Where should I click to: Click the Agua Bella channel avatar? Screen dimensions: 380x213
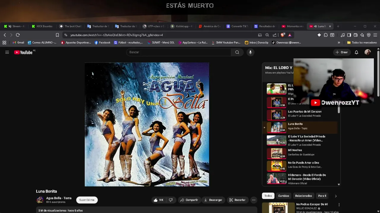(40, 200)
